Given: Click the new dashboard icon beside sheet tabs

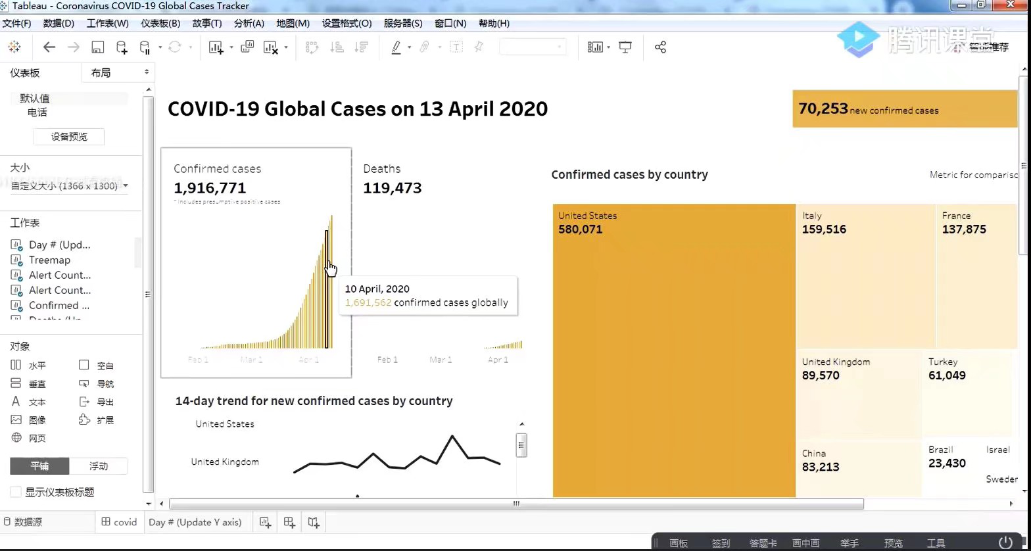Looking at the screenshot, I should click(x=289, y=522).
